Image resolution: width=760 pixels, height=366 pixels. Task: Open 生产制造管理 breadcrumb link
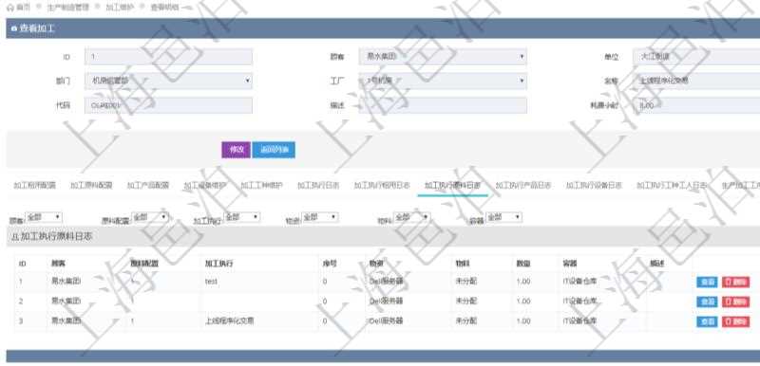[68, 8]
